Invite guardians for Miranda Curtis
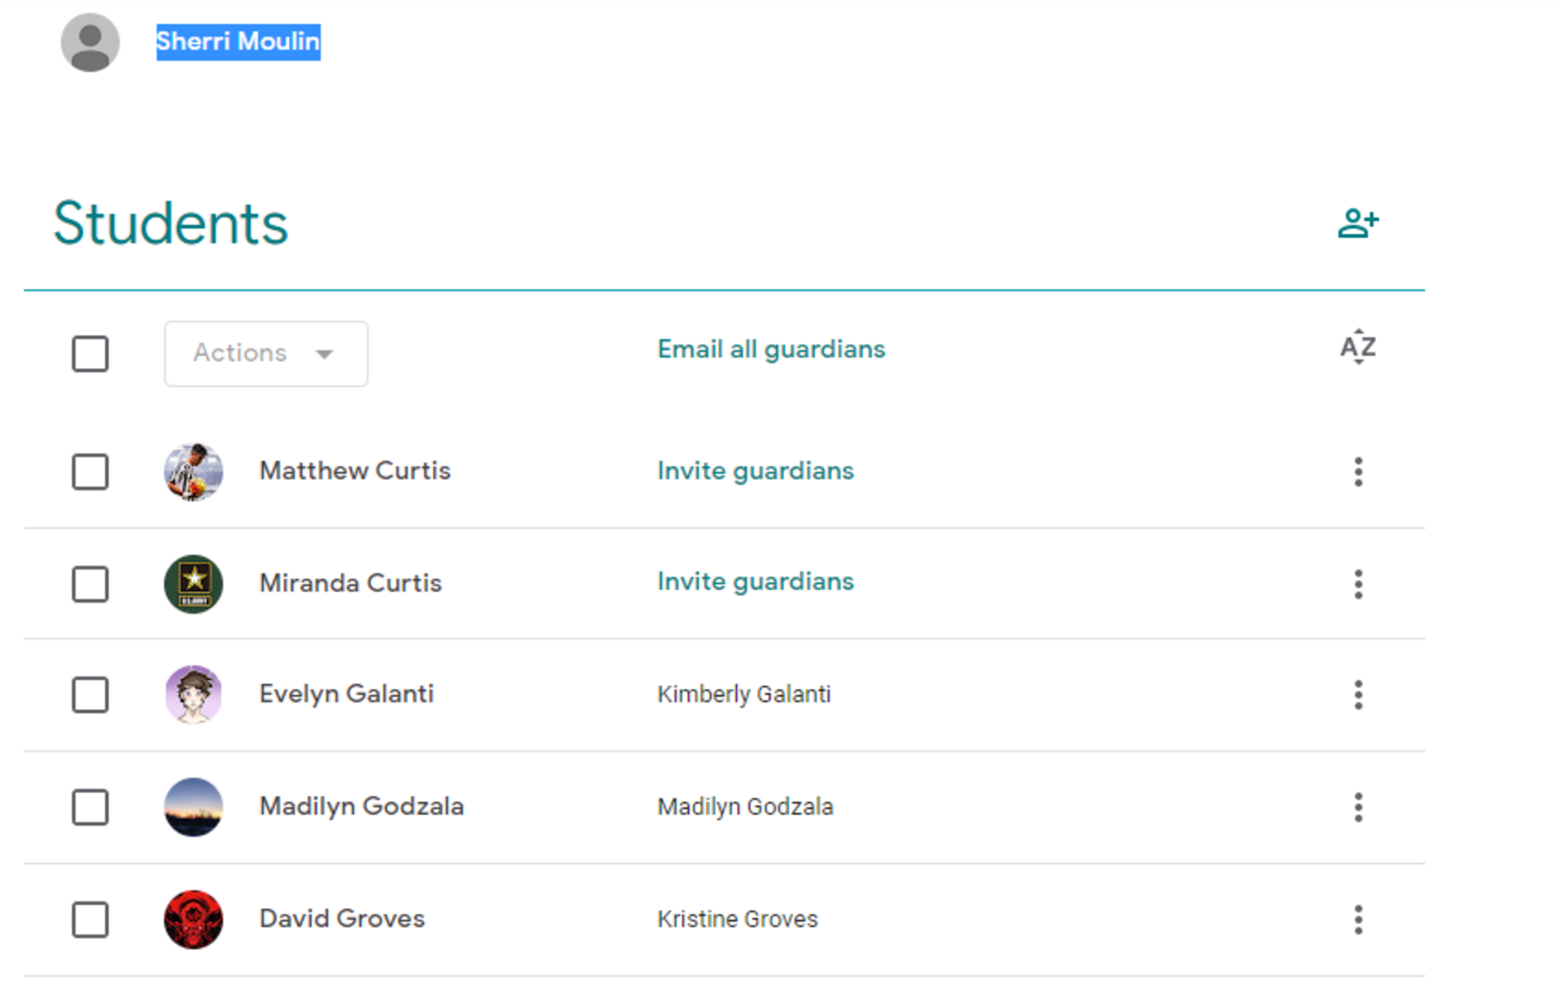This screenshot has width=1556, height=999. point(754,582)
